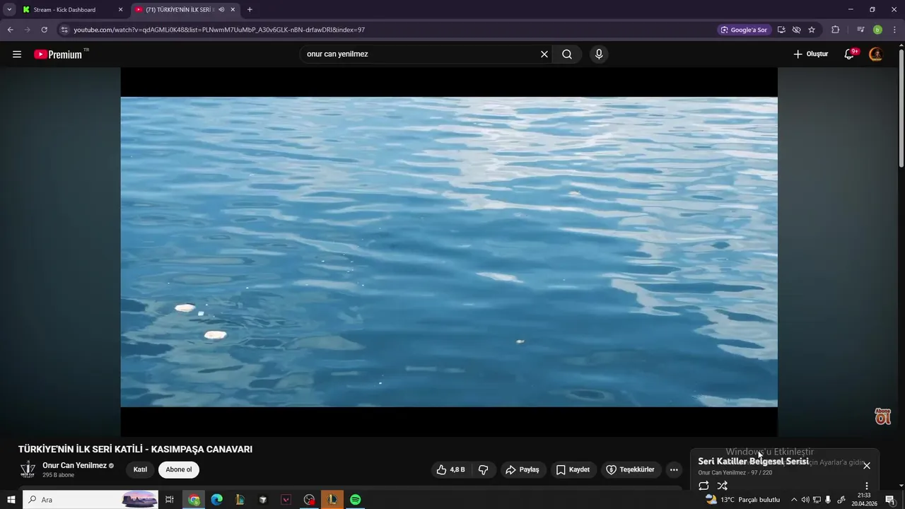Screen dimensions: 905x509
Task: View site information icon in the address bar
Action: tap(64, 30)
